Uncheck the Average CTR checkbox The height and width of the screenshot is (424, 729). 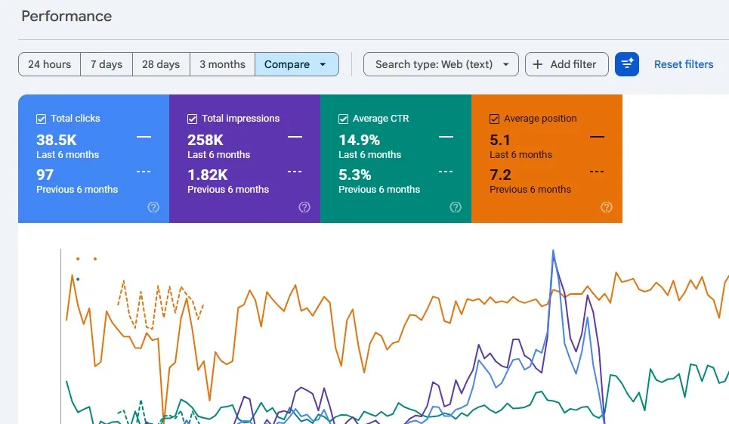click(344, 119)
